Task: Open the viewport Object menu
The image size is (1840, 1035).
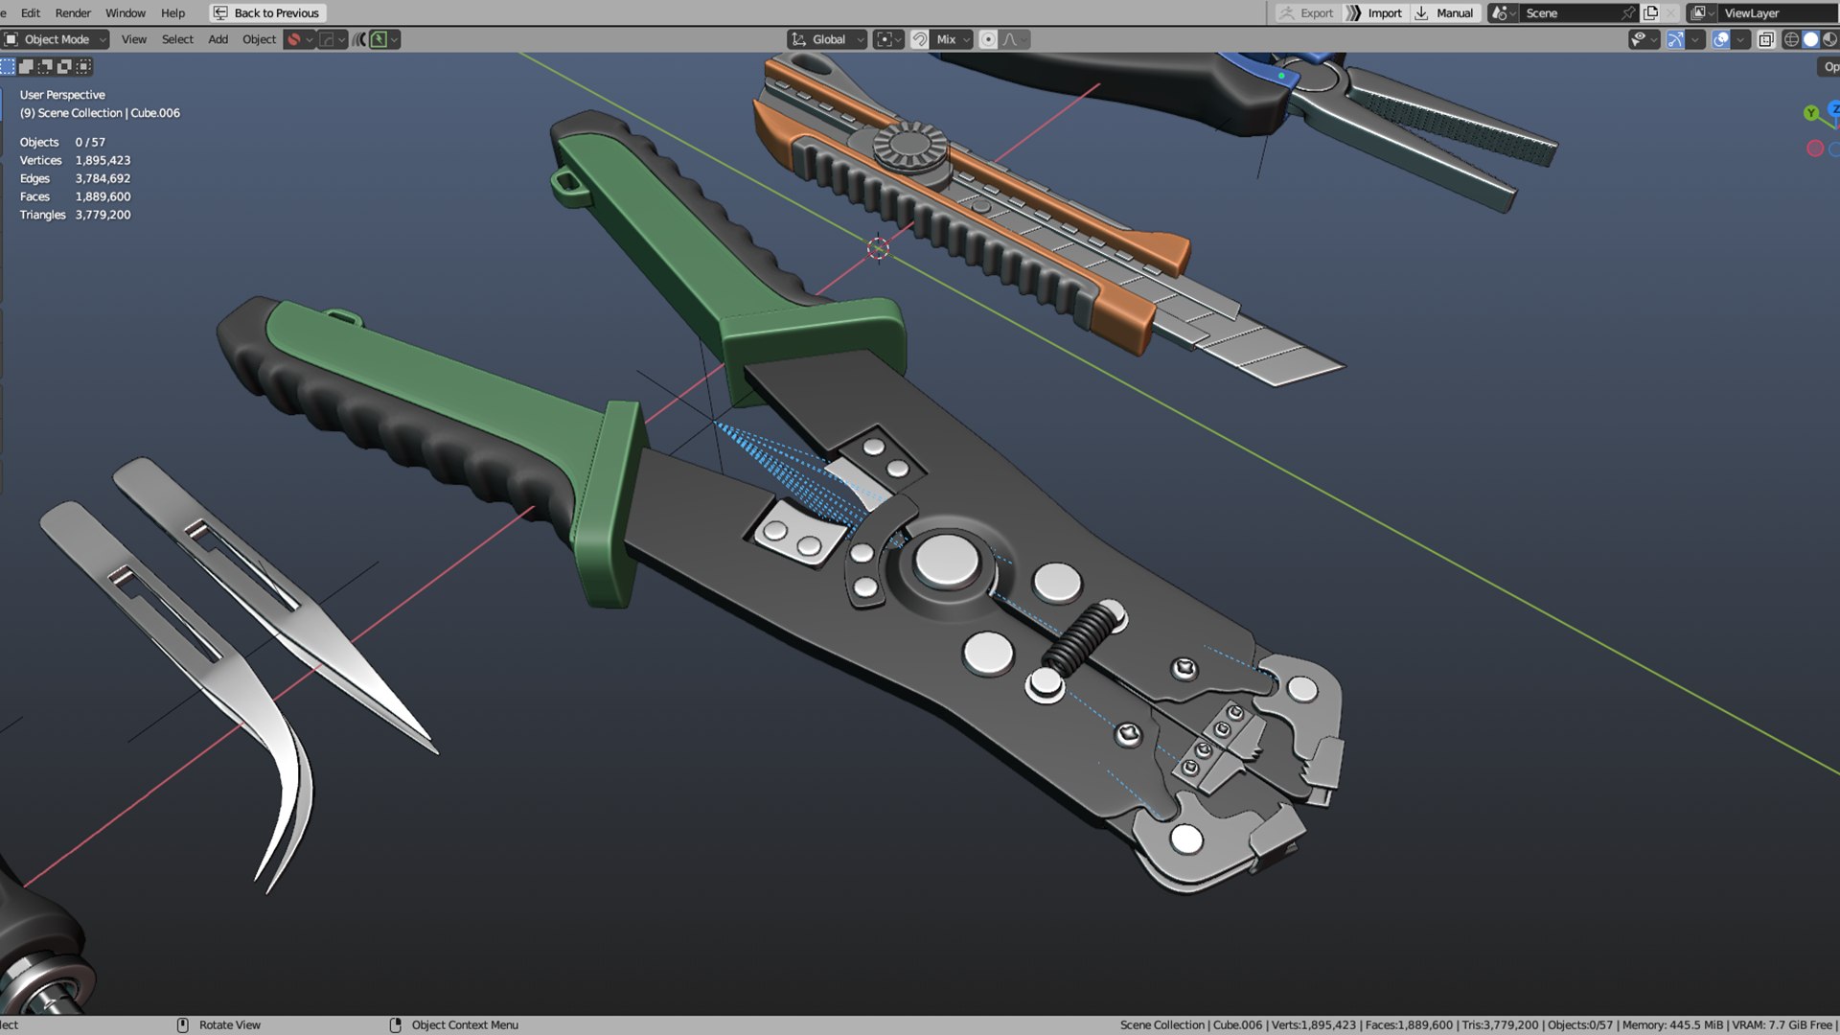Action: pyautogui.click(x=259, y=39)
